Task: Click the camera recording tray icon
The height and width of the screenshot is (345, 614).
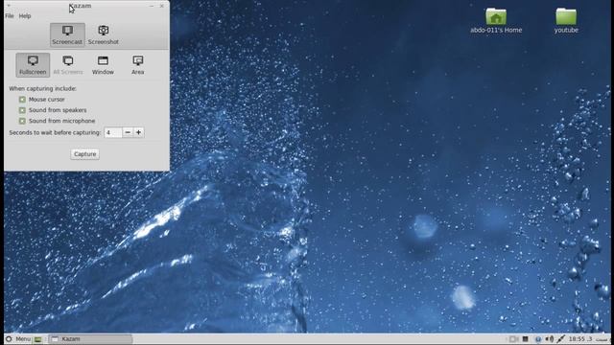Action: [513, 339]
